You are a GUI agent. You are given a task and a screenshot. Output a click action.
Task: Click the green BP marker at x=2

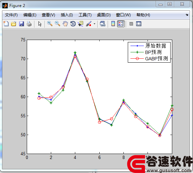51,103
